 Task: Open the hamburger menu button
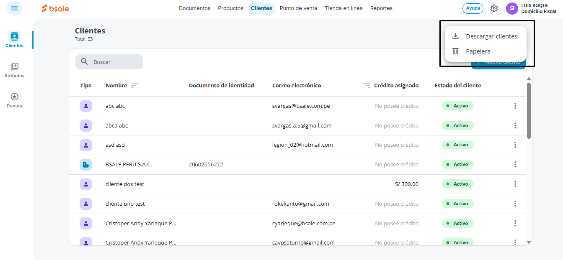pos(14,8)
